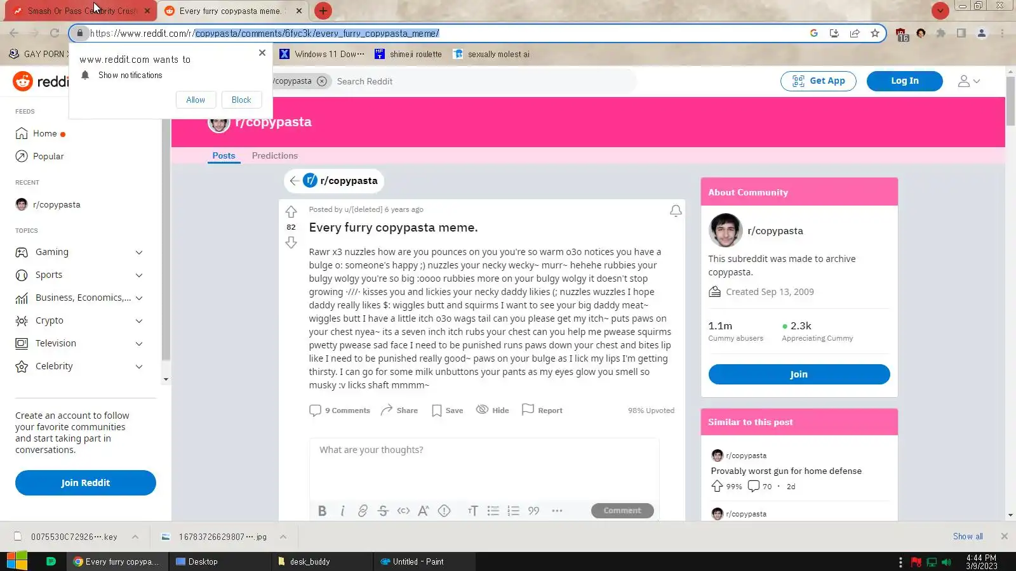The width and height of the screenshot is (1016, 571).
Task: Click the Join Reddit button
Action: [x=86, y=483]
